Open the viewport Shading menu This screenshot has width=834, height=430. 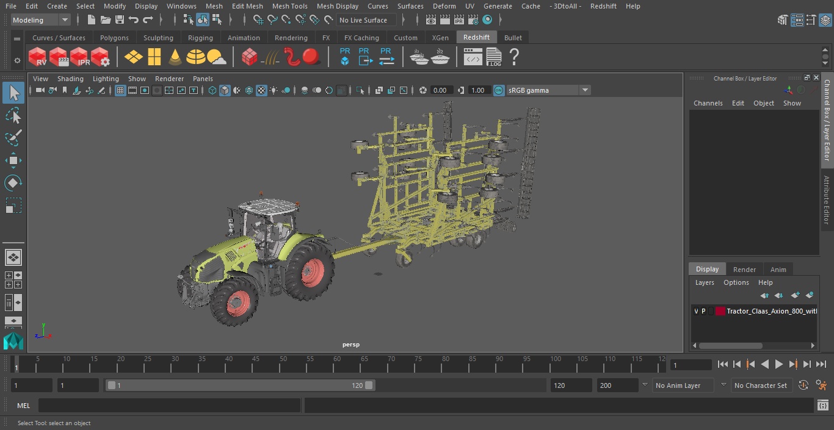(x=70, y=79)
